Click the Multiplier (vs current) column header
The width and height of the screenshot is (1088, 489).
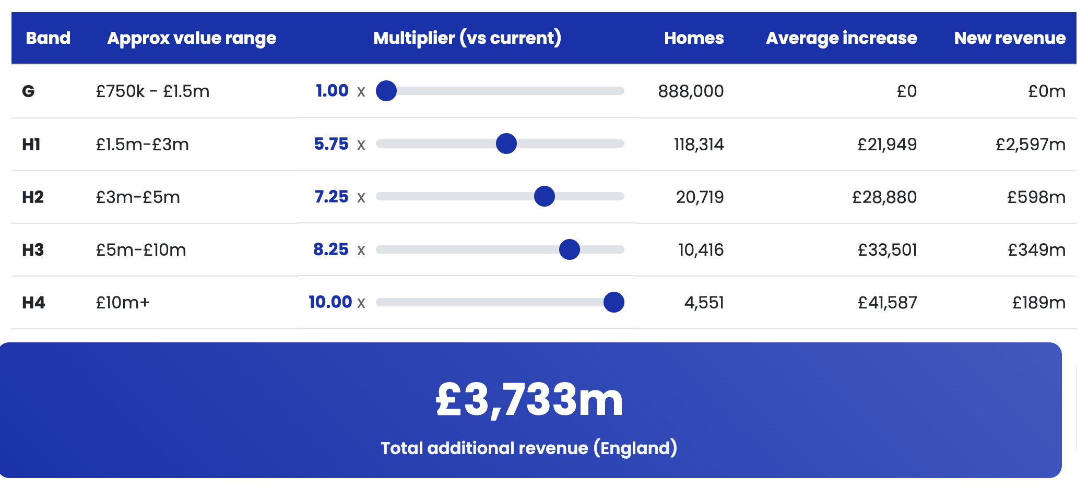click(x=467, y=38)
